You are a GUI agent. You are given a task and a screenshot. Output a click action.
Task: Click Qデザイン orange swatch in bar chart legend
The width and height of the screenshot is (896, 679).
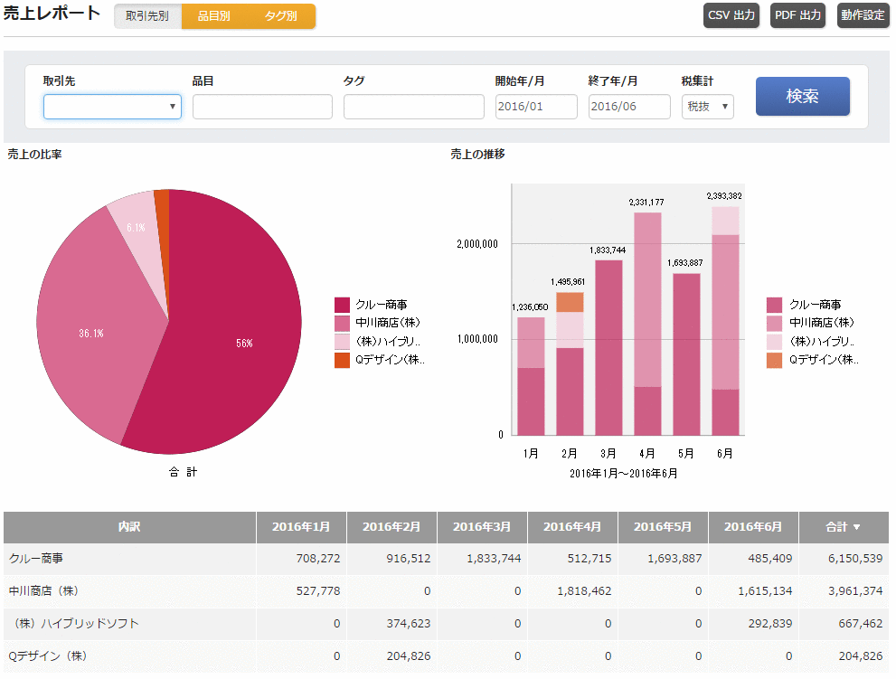click(774, 360)
